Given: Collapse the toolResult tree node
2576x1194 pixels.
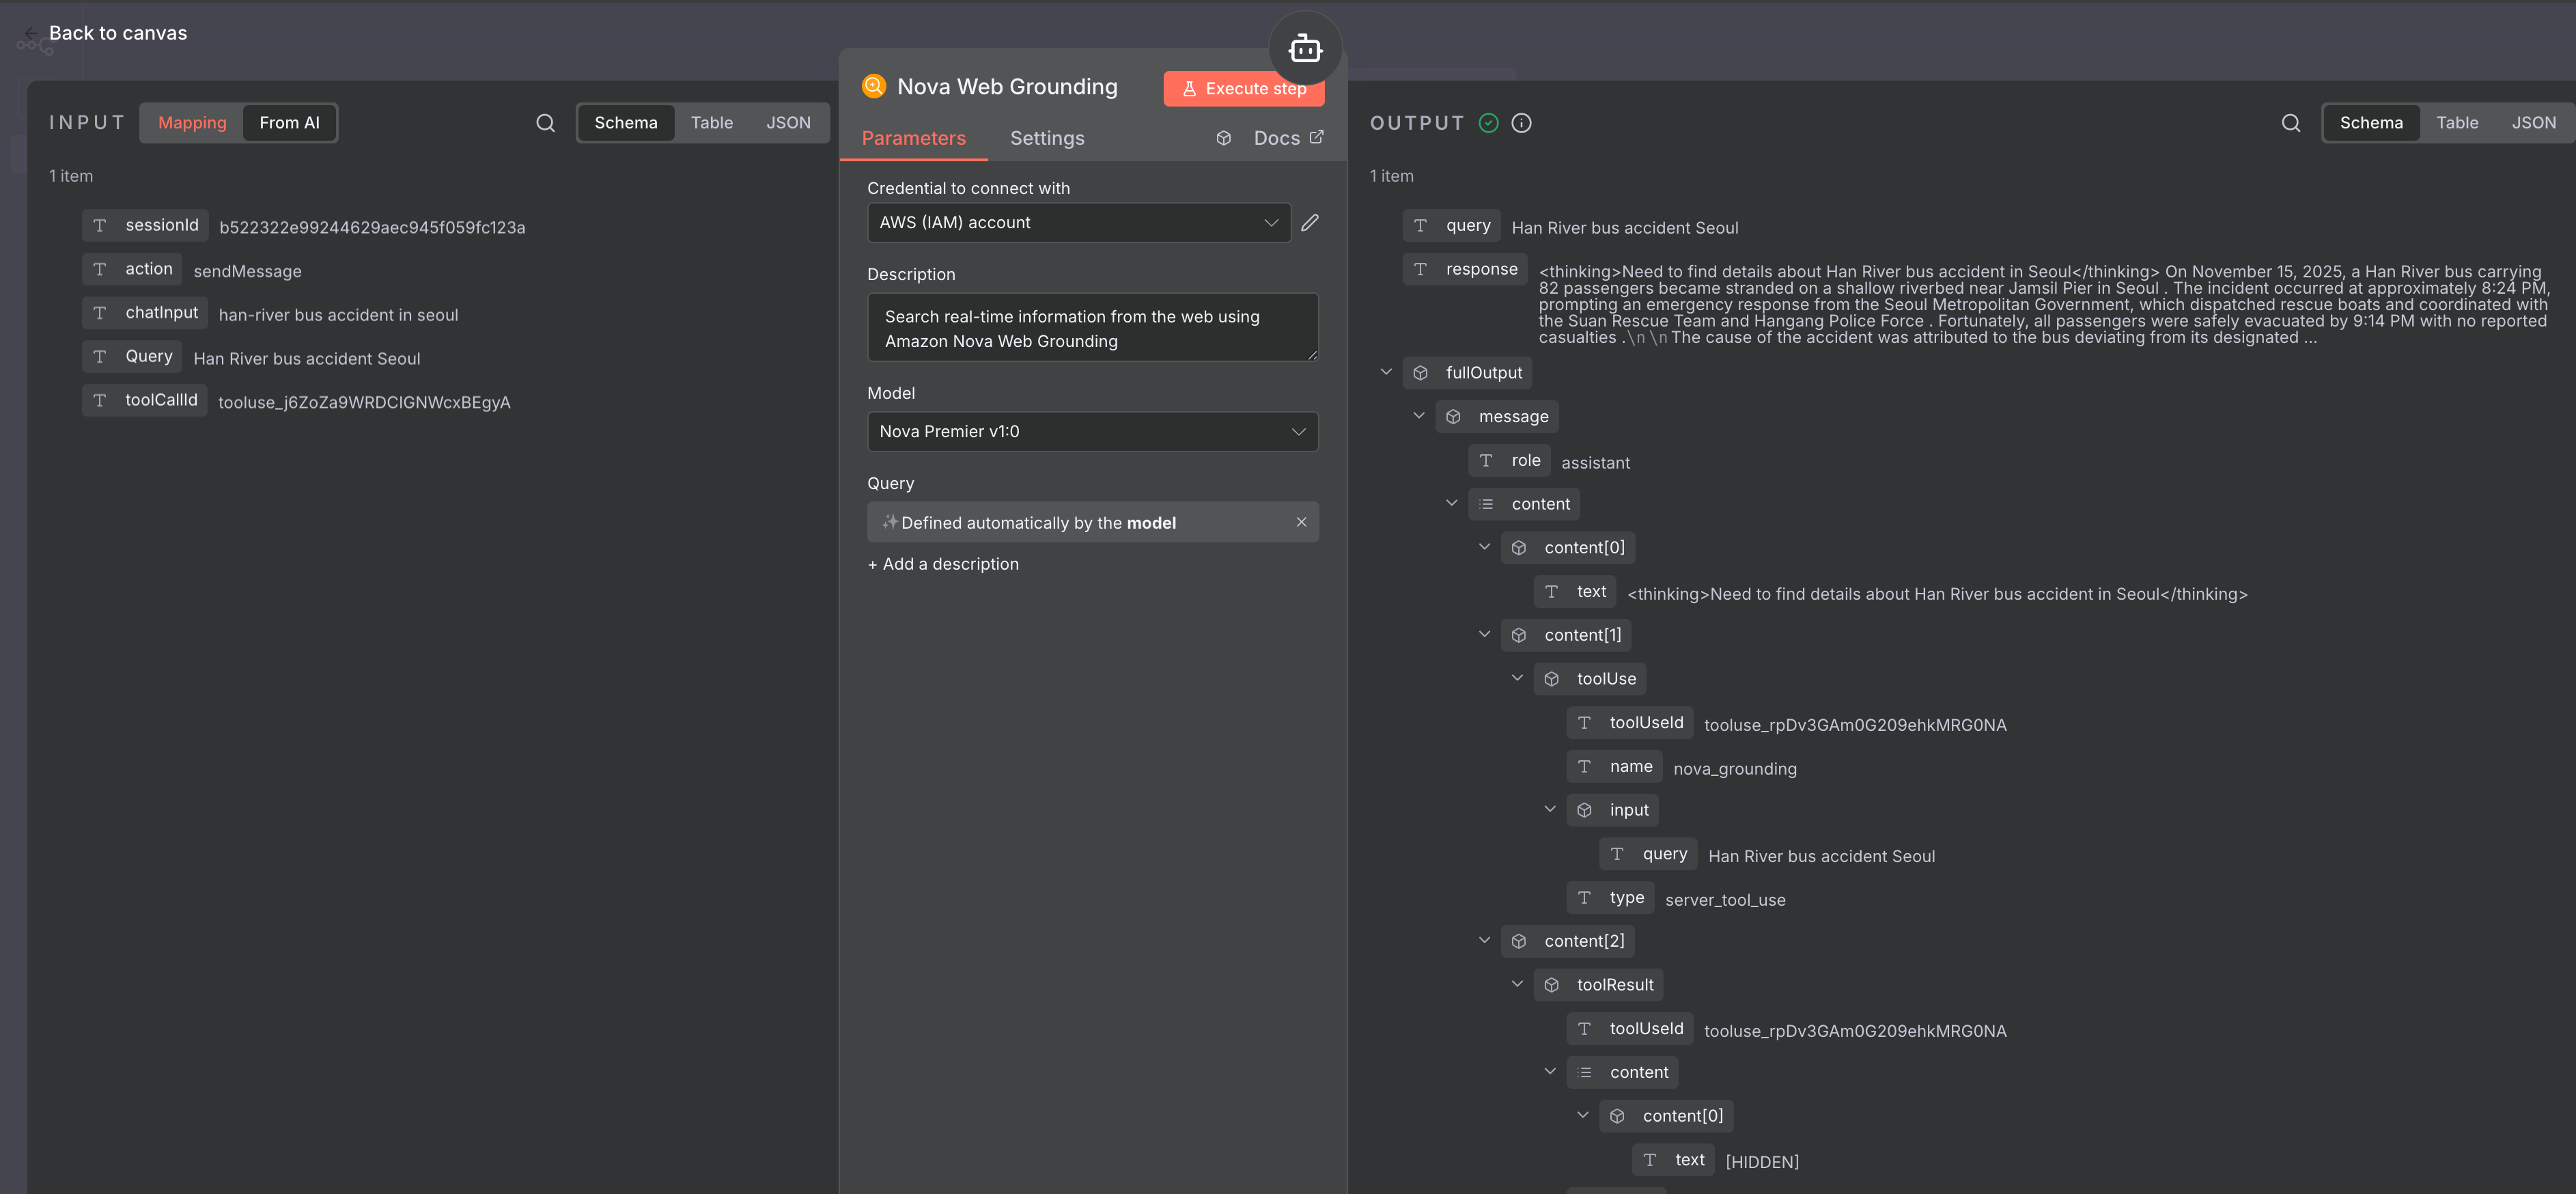Looking at the screenshot, I should [1517, 984].
